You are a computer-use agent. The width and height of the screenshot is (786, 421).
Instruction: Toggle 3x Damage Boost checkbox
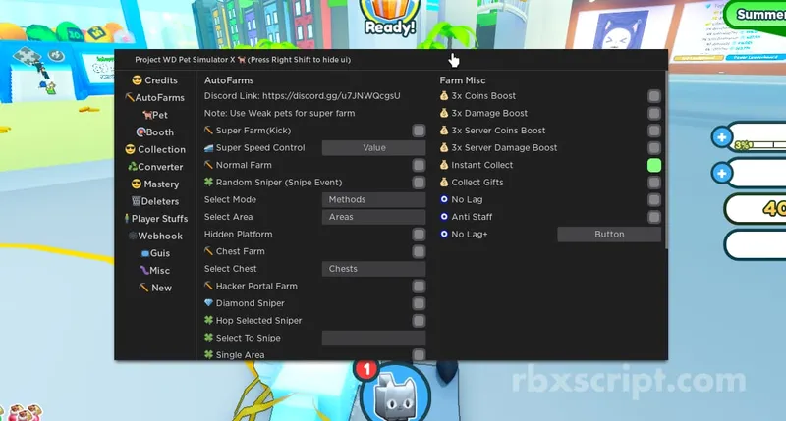(654, 113)
